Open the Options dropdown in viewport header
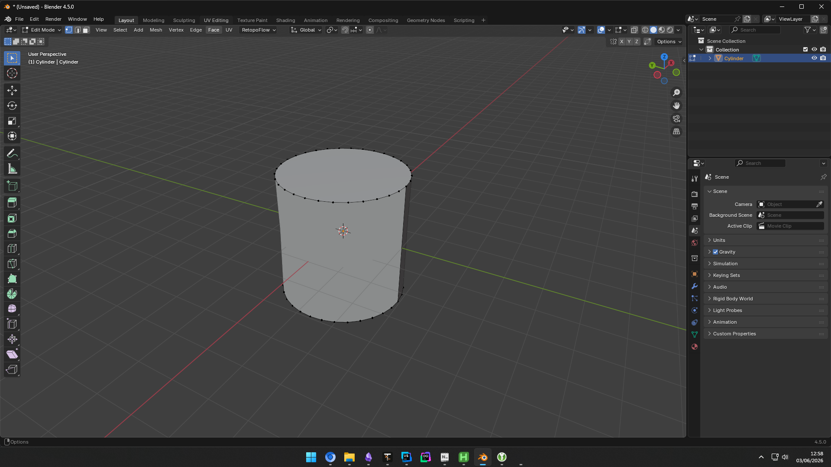 (669, 42)
